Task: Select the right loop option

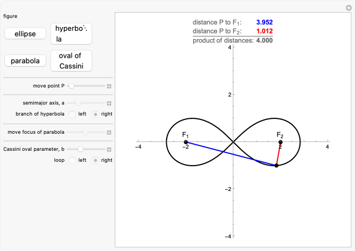Action: click(95, 160)
